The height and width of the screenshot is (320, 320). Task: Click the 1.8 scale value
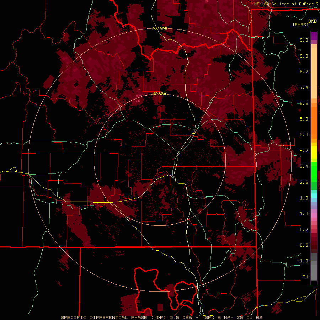click(x=304, y=198)
